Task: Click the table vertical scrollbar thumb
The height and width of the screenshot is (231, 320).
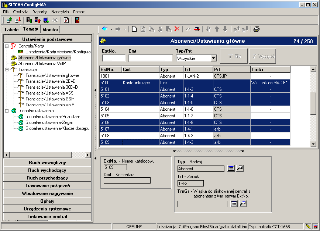Action: click(313, 103)
